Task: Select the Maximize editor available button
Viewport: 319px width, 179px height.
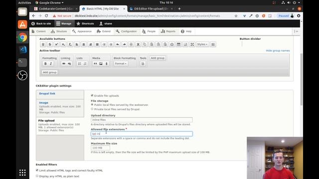Action: pos(192,44)
